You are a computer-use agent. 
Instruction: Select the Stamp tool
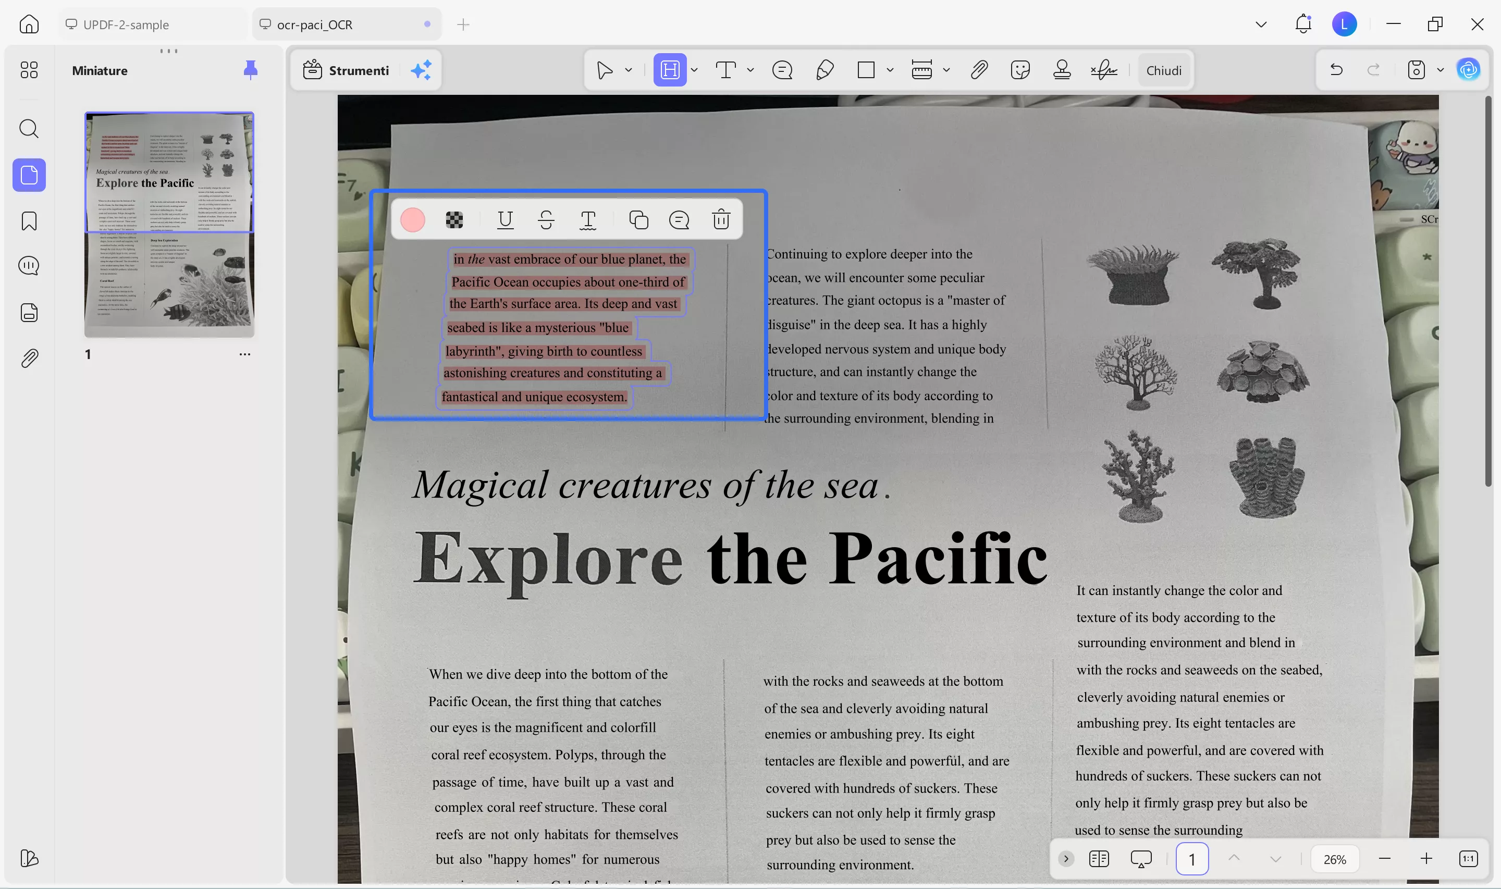[x=1061, y=69]
